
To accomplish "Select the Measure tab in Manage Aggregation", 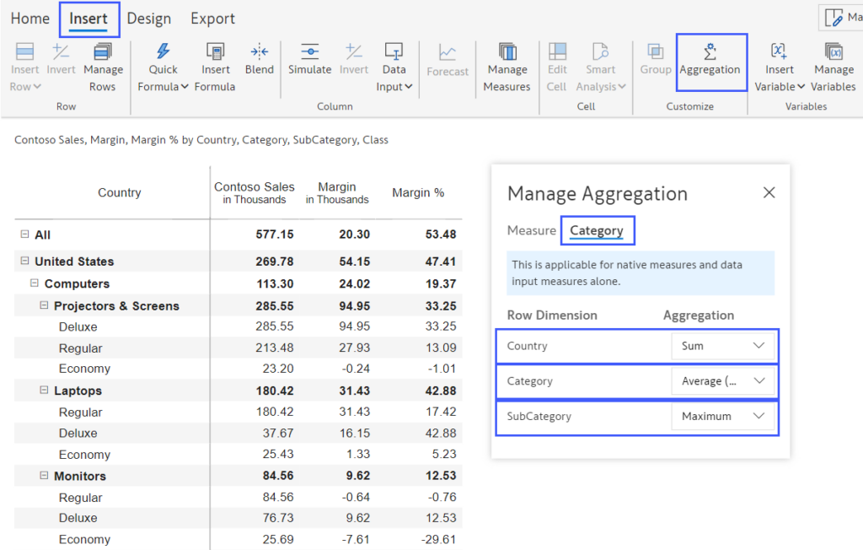I will 531,229.
